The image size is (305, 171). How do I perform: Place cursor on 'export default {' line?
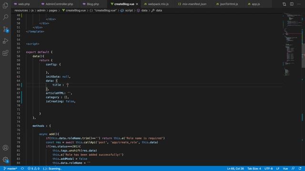(x=39, y=52)
